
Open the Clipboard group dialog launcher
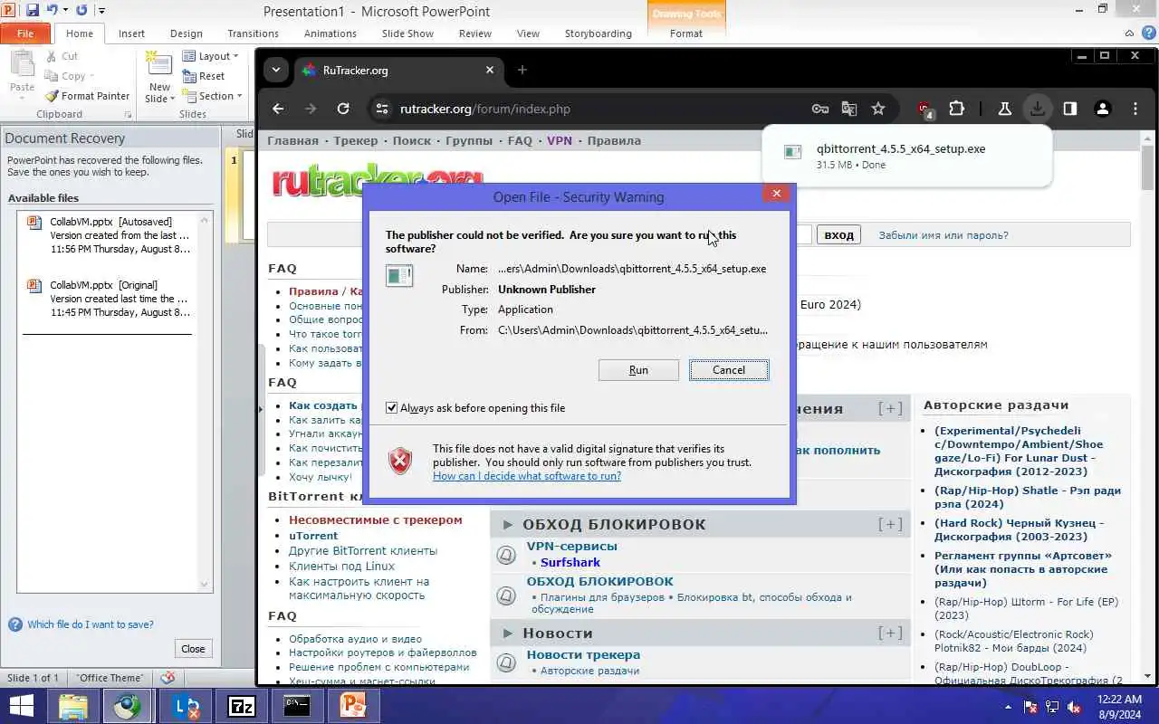(128, 115)
